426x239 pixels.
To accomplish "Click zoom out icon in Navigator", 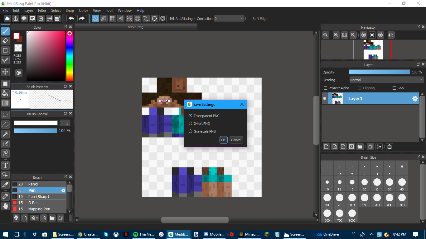I will pos(353,35).
